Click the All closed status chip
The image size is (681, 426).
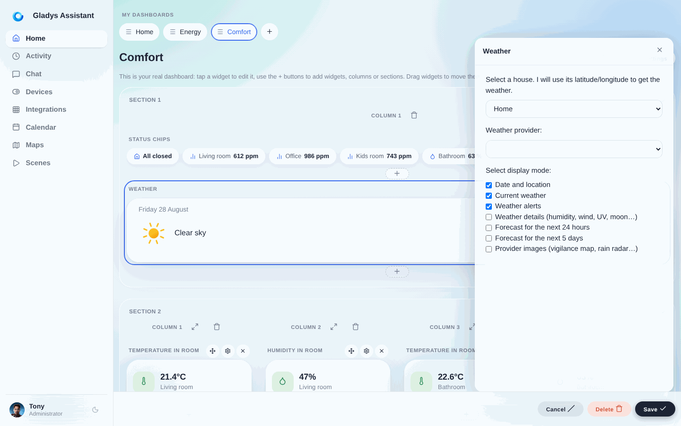pyautogui.click(x=153, y=156)
